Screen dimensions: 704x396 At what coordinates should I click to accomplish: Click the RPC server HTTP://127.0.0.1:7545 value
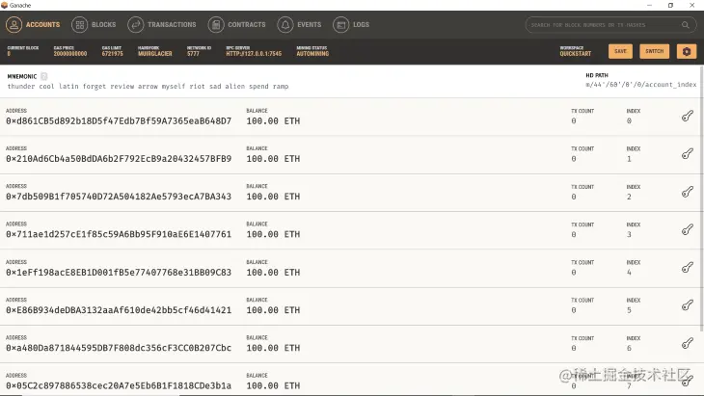point(254,54)
